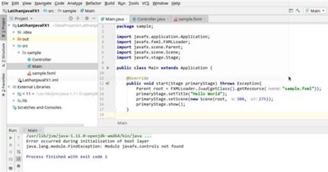This screenshot has height=172, width=328.
Task: Expand the lib library node
Action: click(x=14, y=101)
